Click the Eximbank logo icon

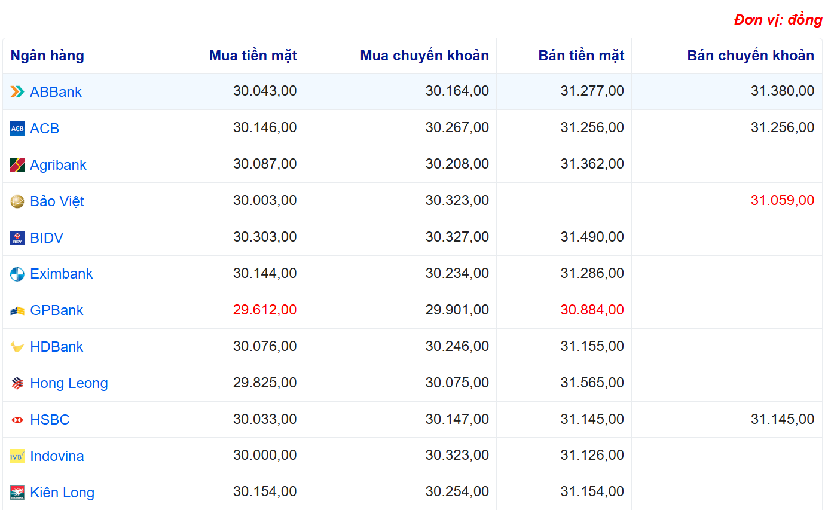coord(17,274)
